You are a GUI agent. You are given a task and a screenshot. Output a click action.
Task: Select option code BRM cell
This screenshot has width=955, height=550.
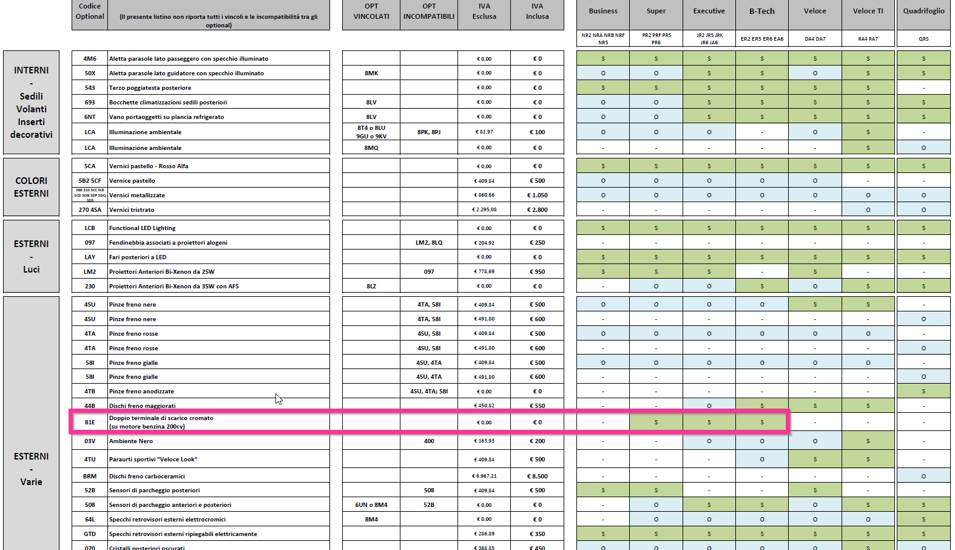(x=90, y=476)
